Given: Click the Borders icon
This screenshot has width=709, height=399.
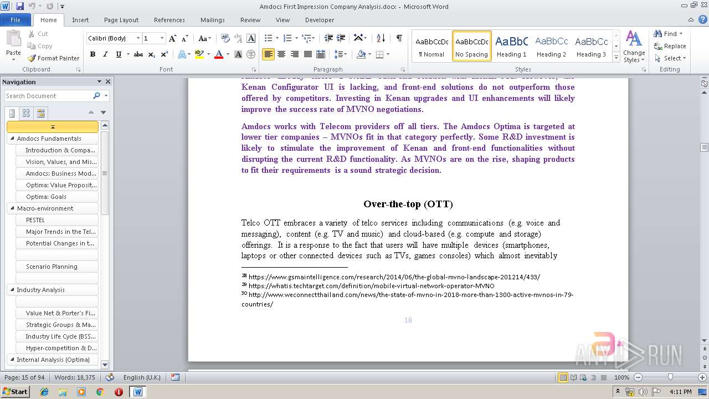Looking at the screenshot, I should 379,54.
